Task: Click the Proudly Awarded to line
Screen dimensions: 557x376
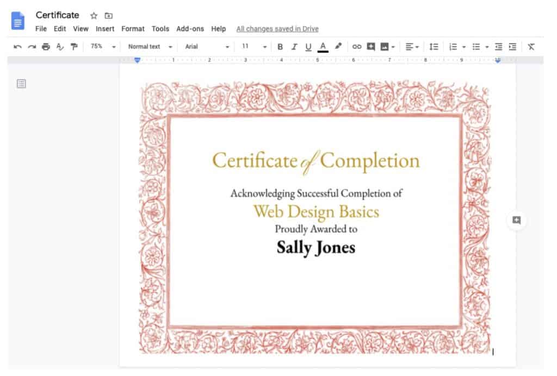Action: point(316,229)
